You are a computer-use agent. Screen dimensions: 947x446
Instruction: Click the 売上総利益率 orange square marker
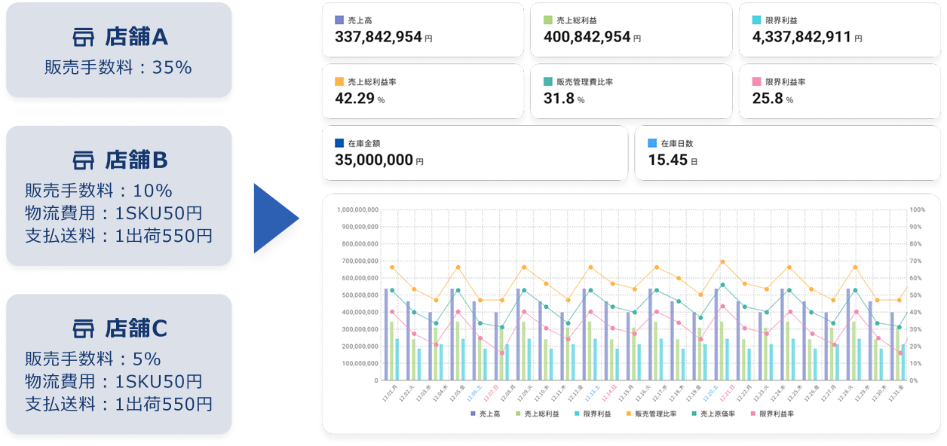(x=339, y=81)
